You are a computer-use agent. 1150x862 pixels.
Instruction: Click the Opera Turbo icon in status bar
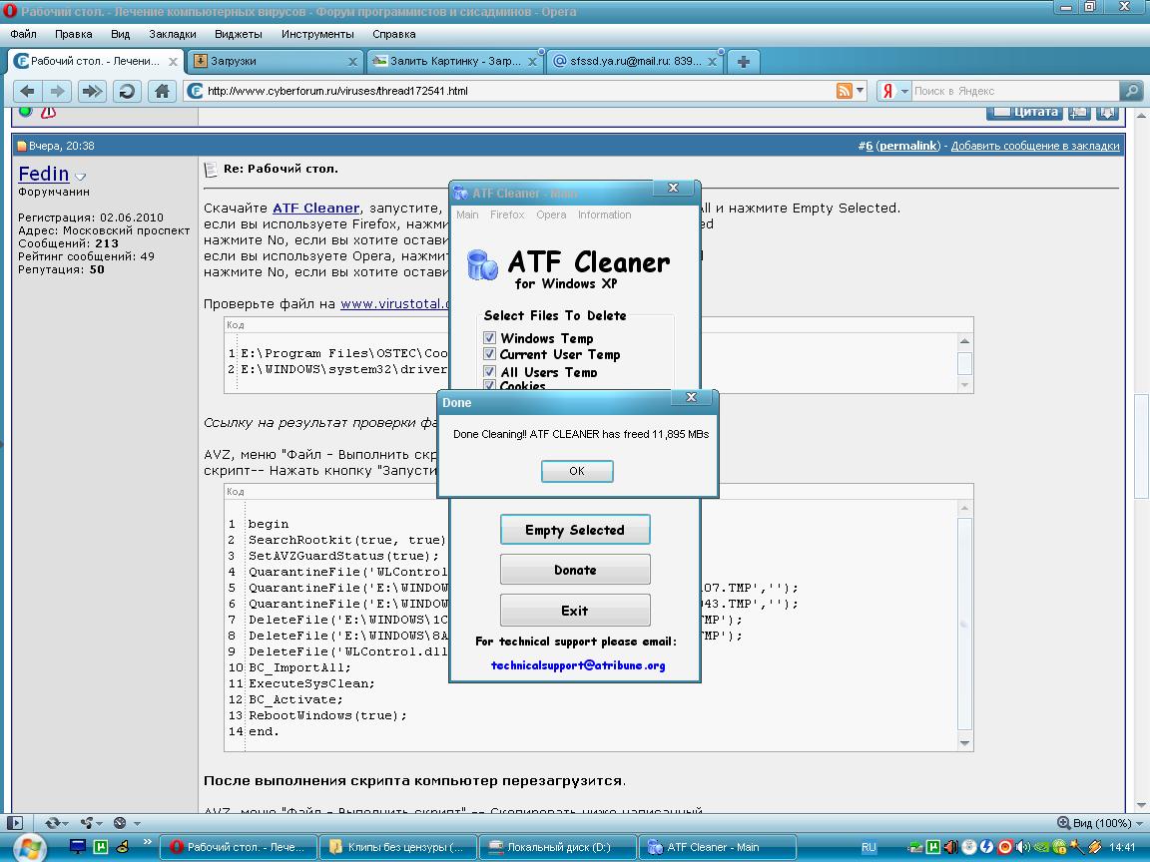tap(120, 823)
